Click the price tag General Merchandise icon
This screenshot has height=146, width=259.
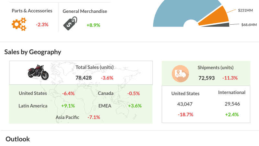[x=70, y=24]
